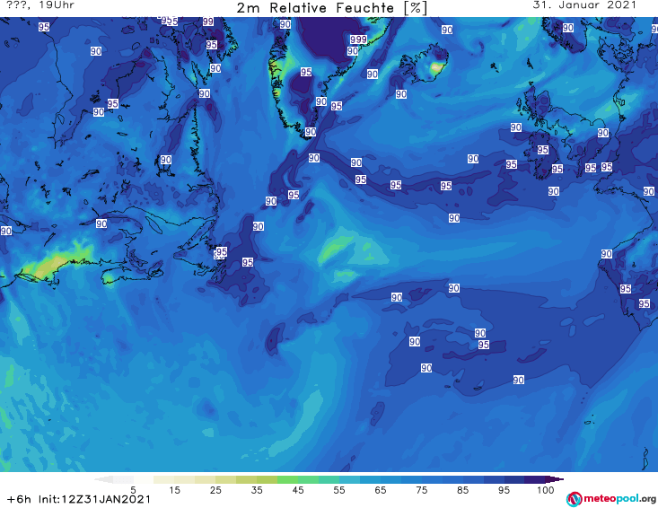The height and width of the screenshot is (508, 658).
Task: Click the dark purple arrow ending the colorbar
Action: (x=555, y=479)
